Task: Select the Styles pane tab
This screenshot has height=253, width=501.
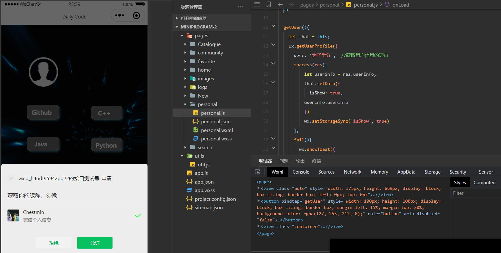Action: (x=460, y=183)
